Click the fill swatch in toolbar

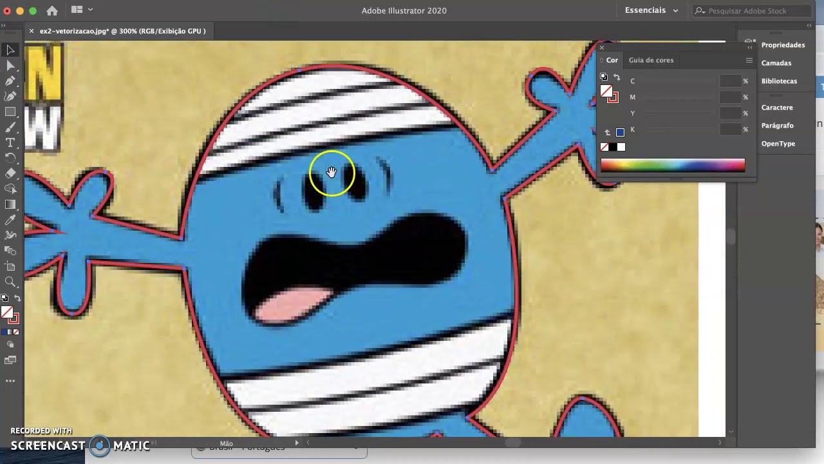click(x=6, y=313)
